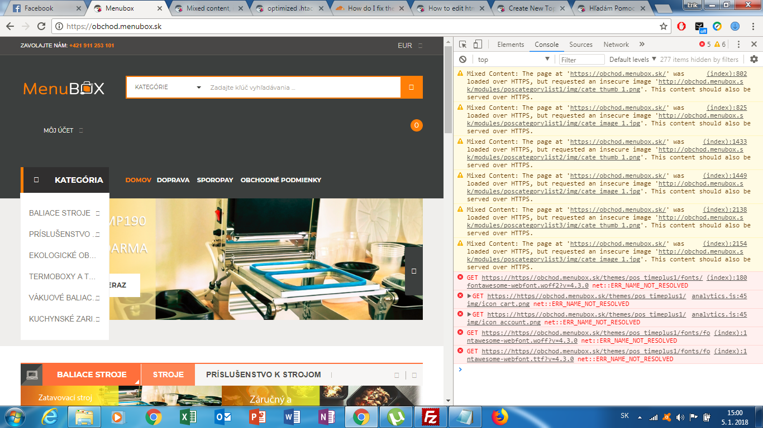Open Excel from the taskbar
The image size is (763, 428).
tap(188, 417)
